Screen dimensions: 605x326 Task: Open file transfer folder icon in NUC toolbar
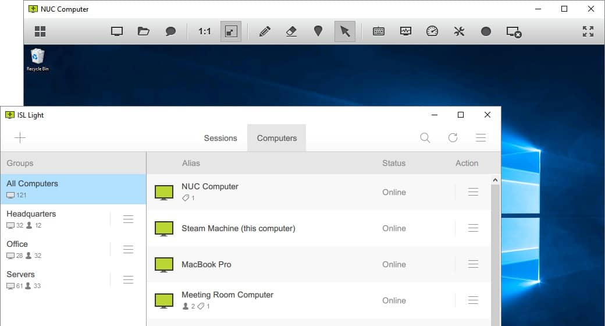(144, 31)
